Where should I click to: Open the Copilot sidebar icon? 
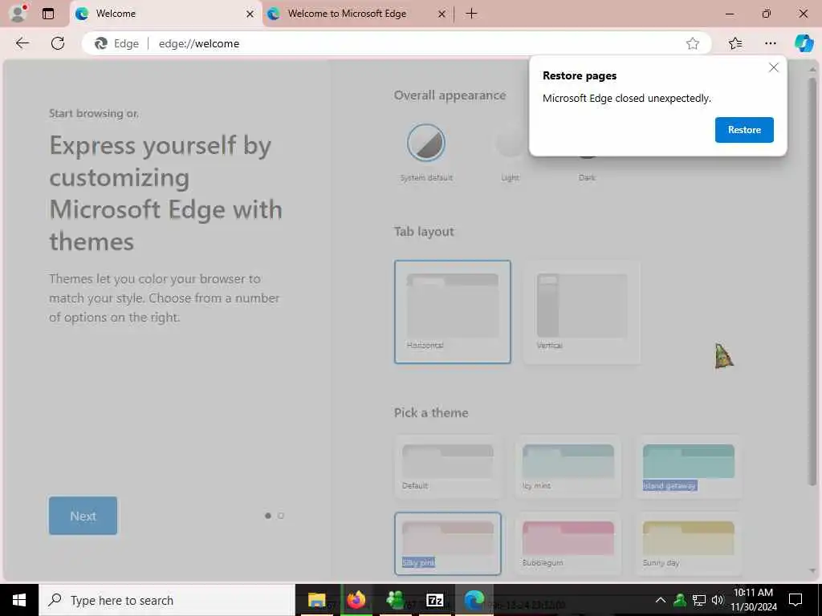[x=804, y=43]
